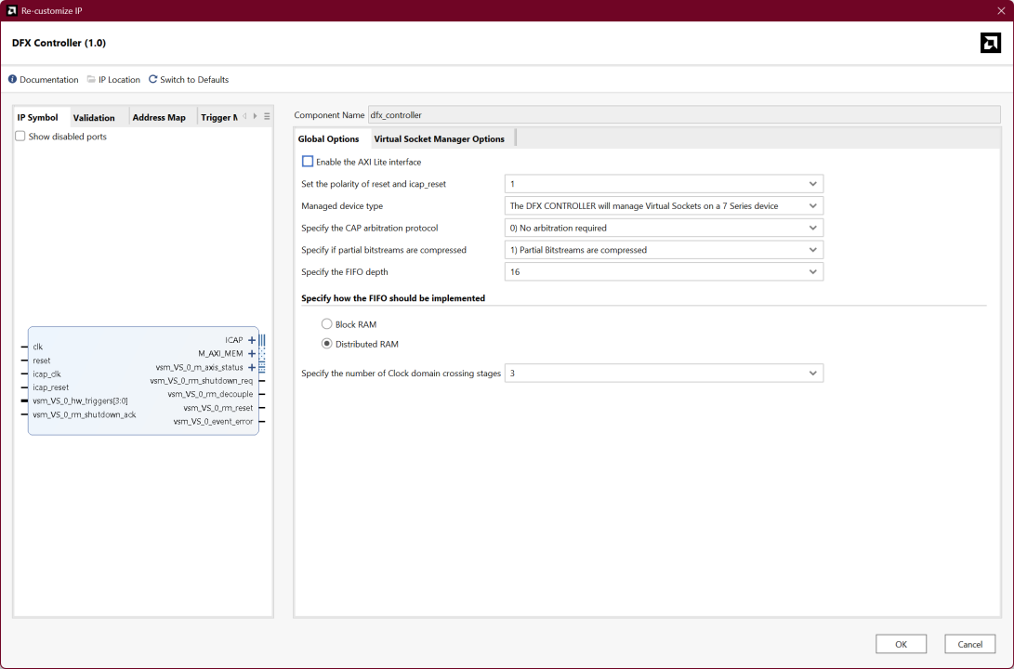Open the Managed device type dropdown
This screenshot has width=1014, height=669.
664,205
